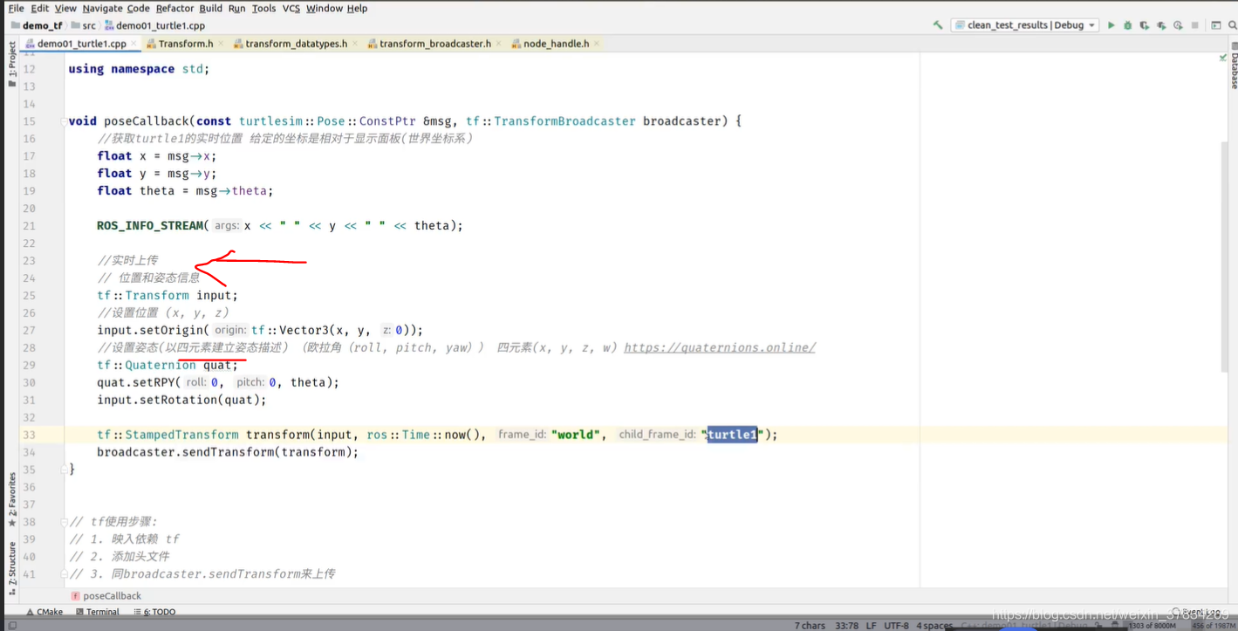
Task: Open the run anything window icon
Action: [1216, 25]
